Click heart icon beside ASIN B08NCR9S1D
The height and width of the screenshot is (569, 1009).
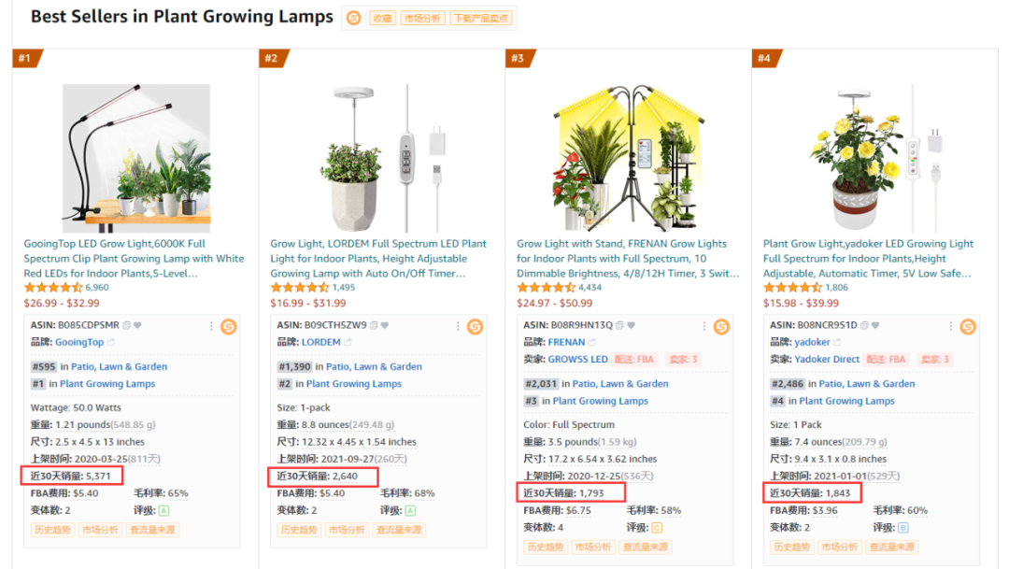(x=877, y=325)
